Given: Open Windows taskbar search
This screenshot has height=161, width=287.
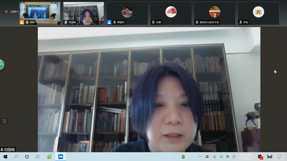Looking at the screenshot, I should [16, 157].
